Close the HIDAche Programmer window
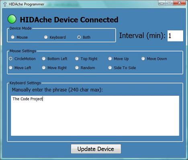The height and width of the screenshot is (160, 188). (179, 3)
